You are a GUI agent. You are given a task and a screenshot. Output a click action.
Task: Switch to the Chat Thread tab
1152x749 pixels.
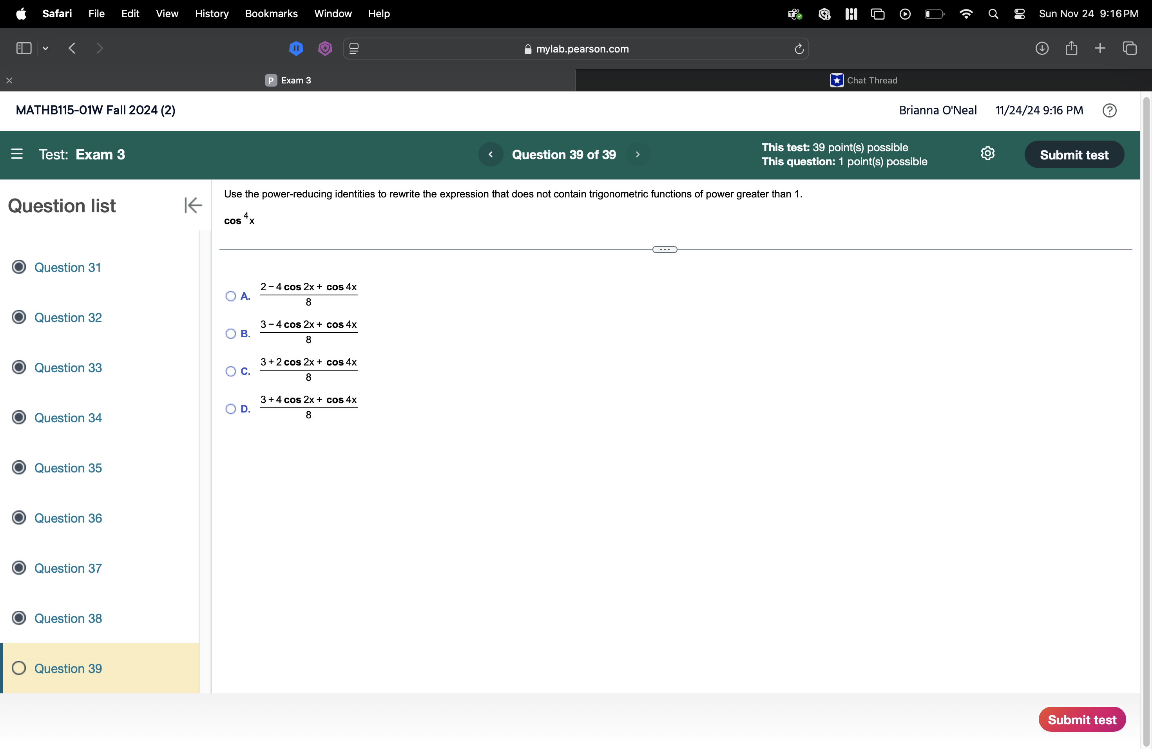(x=864, y=80)
